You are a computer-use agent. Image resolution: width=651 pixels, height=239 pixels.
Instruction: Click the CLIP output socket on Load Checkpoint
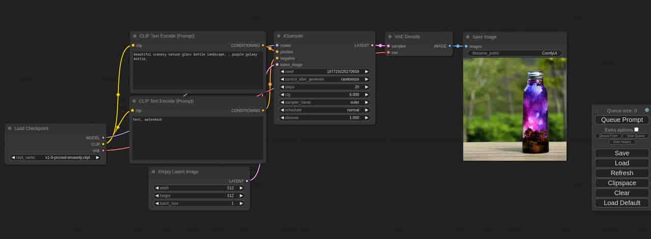[103, 144]
